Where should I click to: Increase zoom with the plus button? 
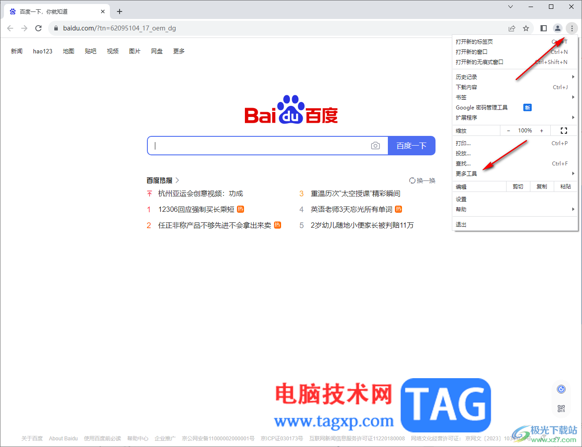point(541,131)
